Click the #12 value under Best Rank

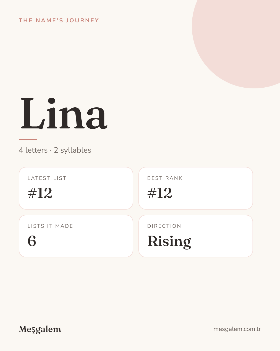click(160, 193)
